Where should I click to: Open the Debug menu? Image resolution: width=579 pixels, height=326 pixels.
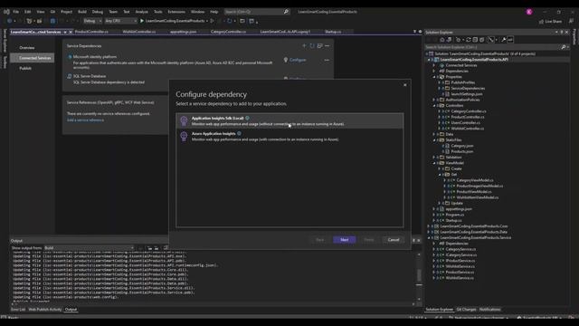pyautogui.click(x=98, y=12)
